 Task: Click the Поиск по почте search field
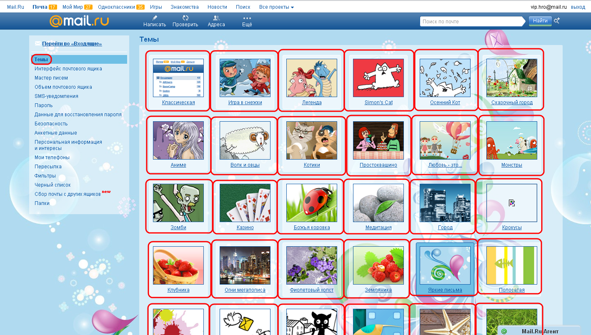(472, 21)
